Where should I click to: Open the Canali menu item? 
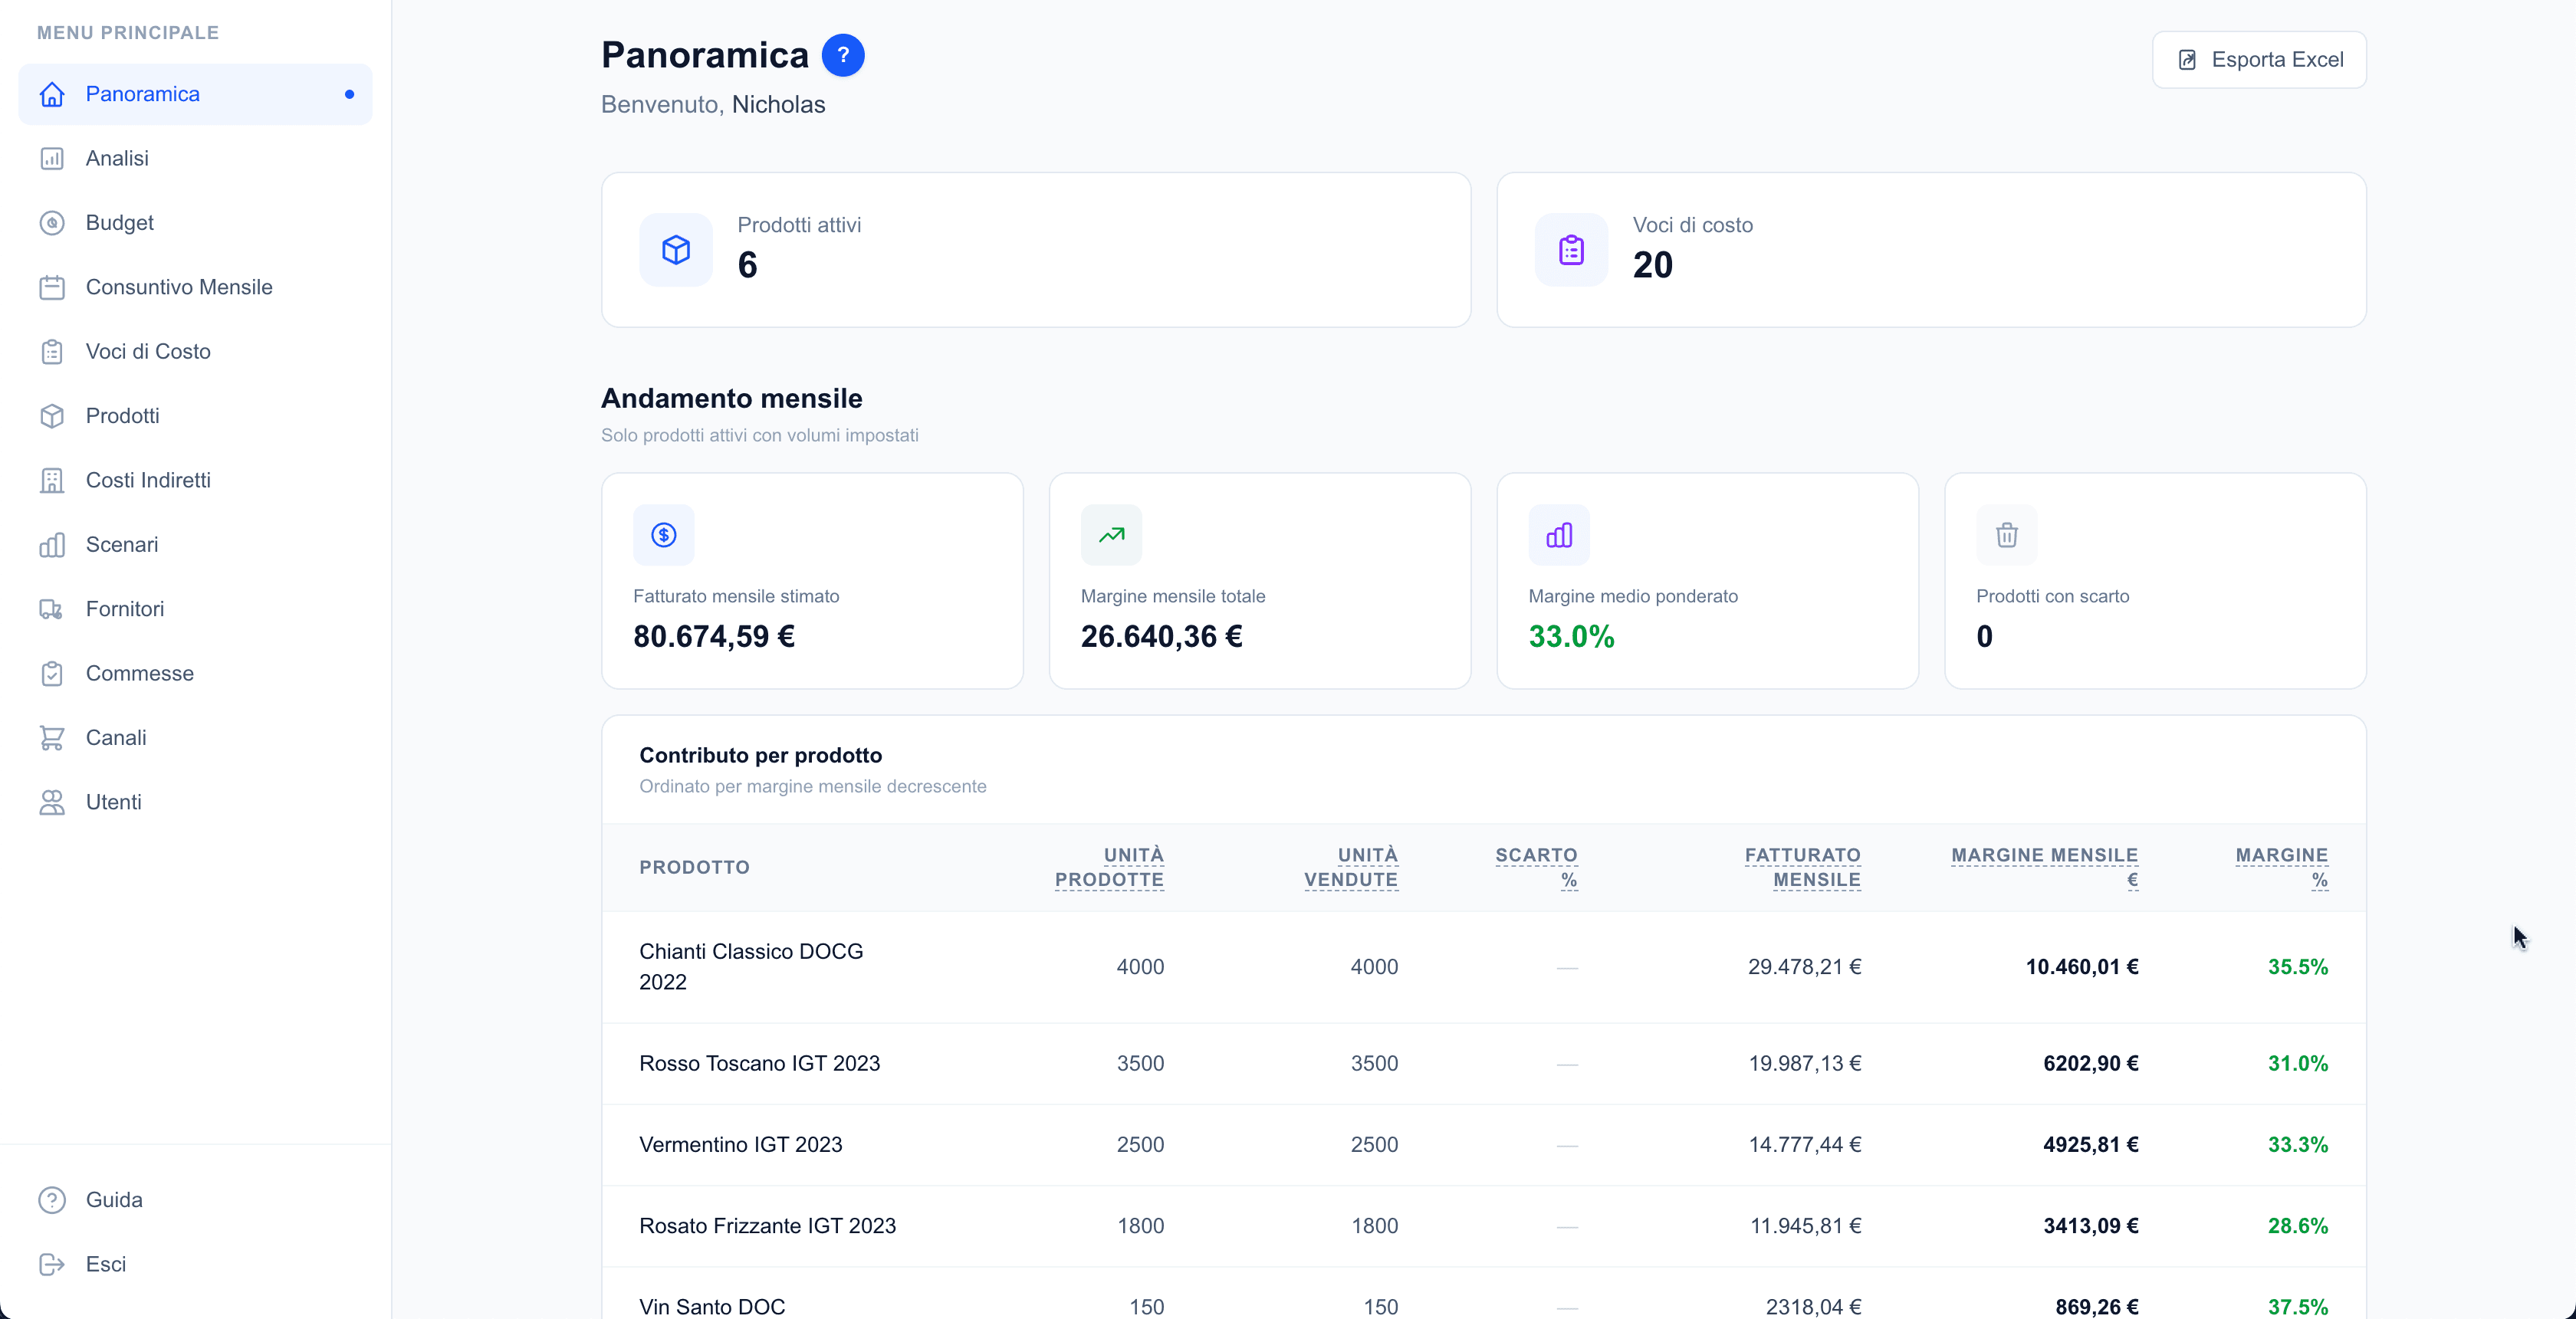(x=195, y=738)
